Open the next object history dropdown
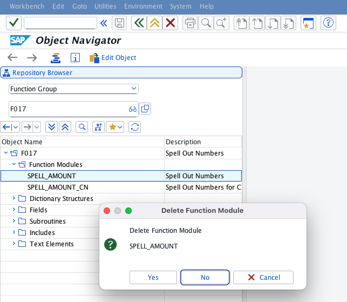 (37, 127)
